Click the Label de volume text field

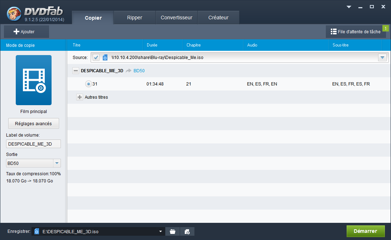click(x=33, y=144)
